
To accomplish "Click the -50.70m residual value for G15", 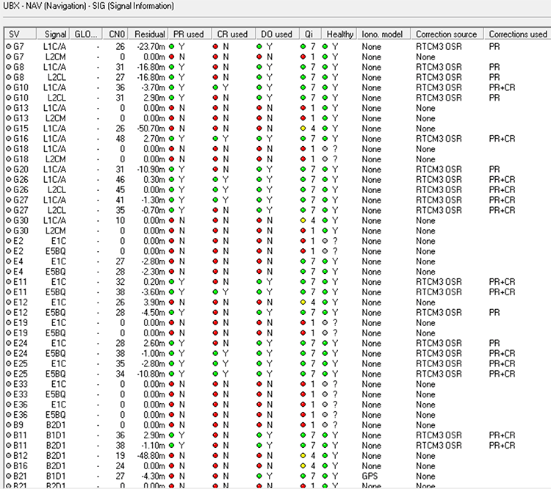I will click(x=150, y=128).
